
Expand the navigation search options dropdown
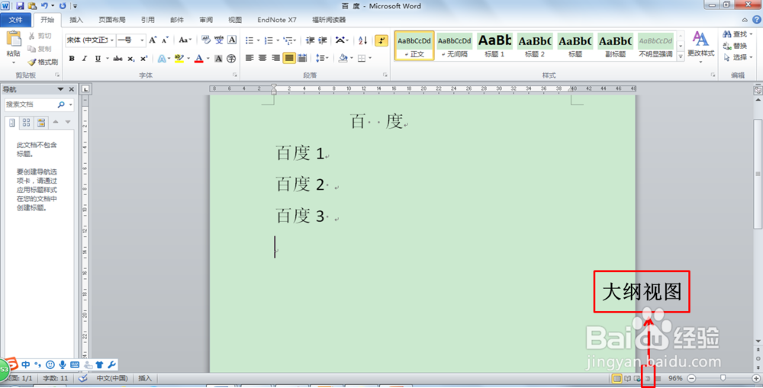(70, 104)
